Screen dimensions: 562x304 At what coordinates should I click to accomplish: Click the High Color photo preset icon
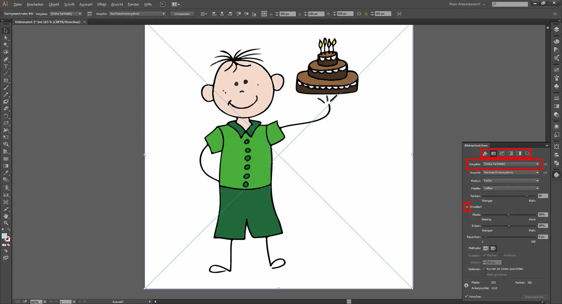494,153
